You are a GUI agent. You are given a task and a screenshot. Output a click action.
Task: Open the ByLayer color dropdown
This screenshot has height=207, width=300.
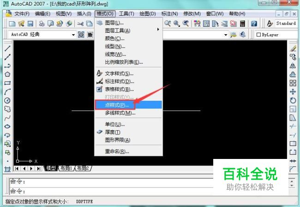point(276,35)
